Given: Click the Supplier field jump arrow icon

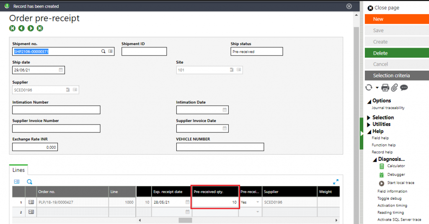Looking at the screenshot, I should coord(67,90).
